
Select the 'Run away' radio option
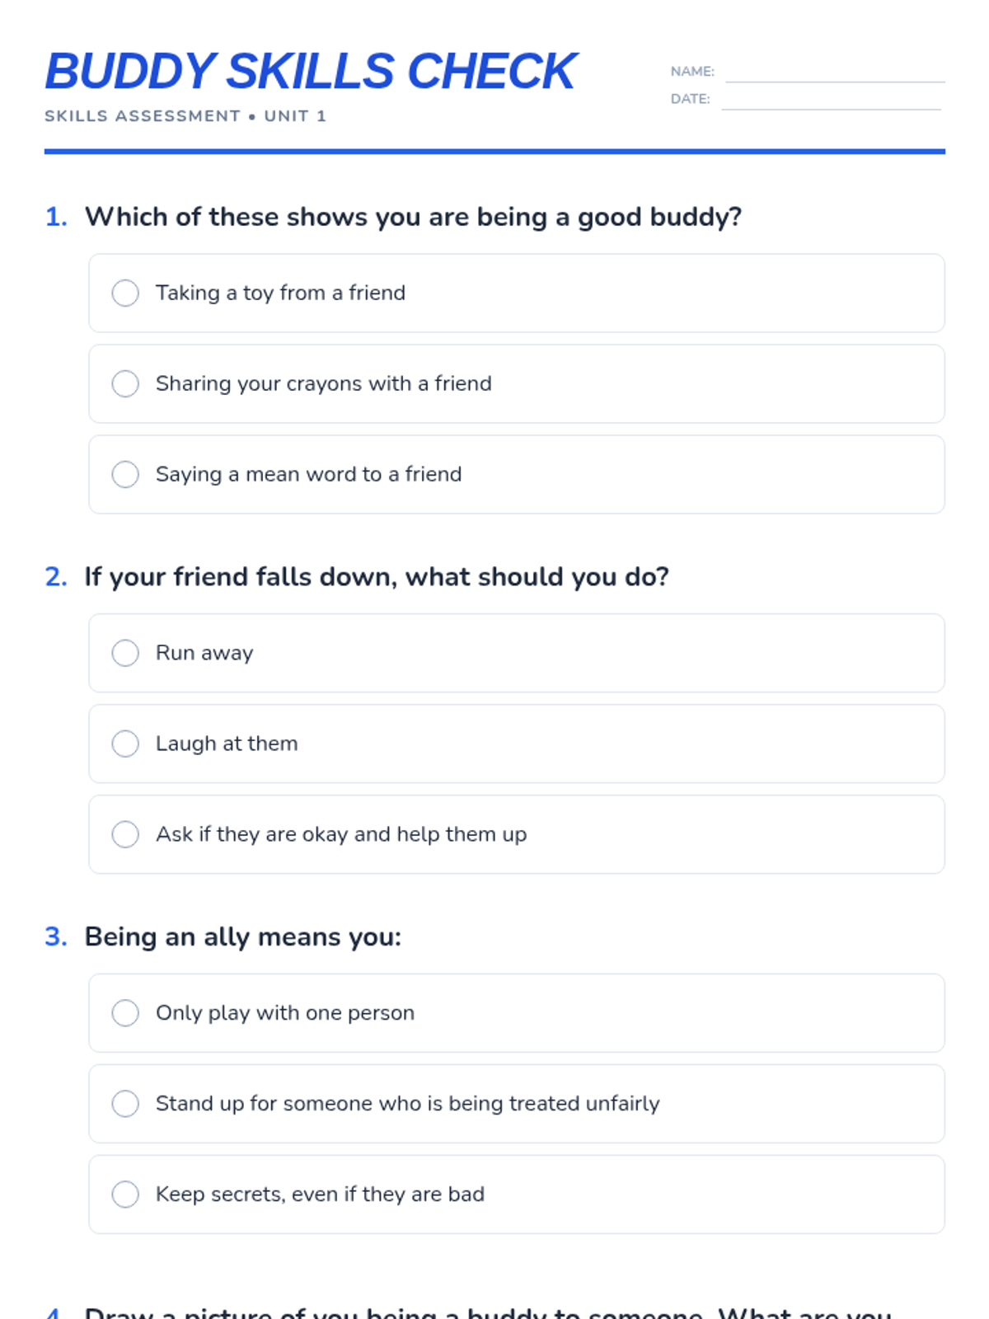click(x=125, y=653)
